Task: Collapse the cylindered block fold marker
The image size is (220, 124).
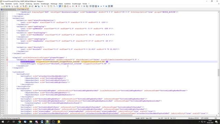Action: click(x=7, y=72)
